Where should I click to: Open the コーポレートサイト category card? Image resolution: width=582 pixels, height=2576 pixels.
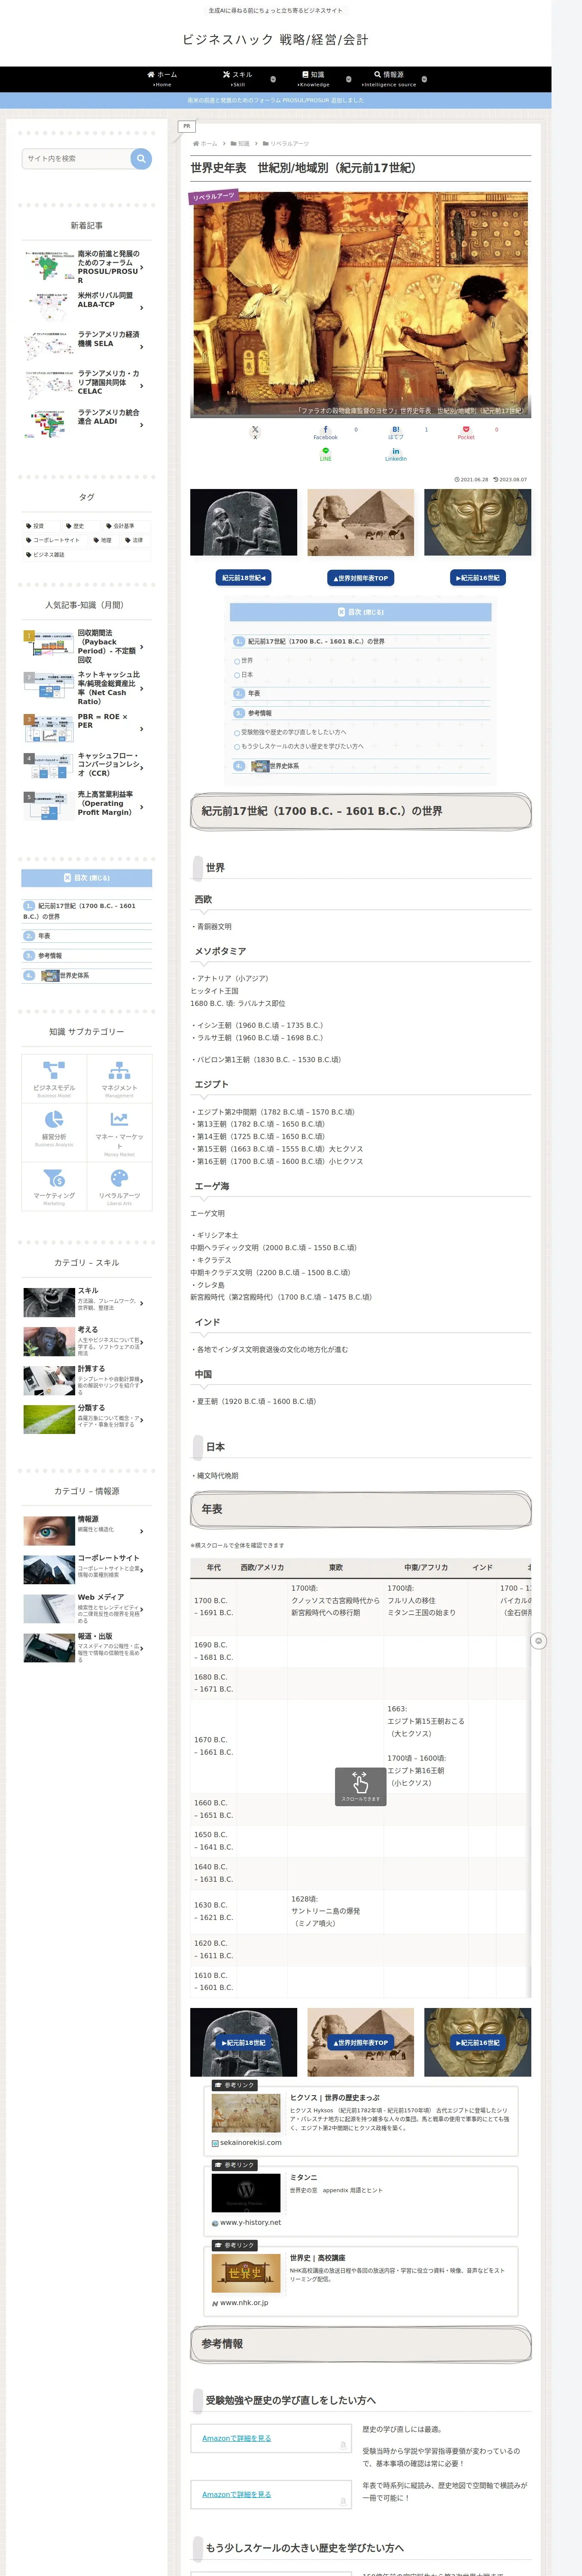tap(87, 1570)
